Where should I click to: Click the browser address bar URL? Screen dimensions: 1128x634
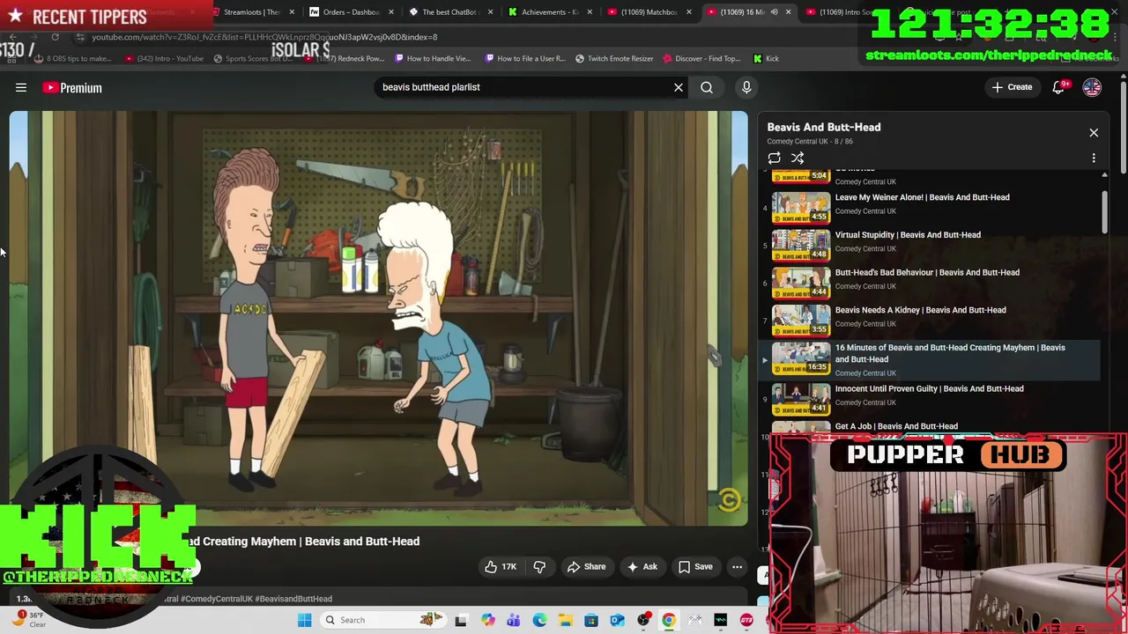(x=264, y=37)
